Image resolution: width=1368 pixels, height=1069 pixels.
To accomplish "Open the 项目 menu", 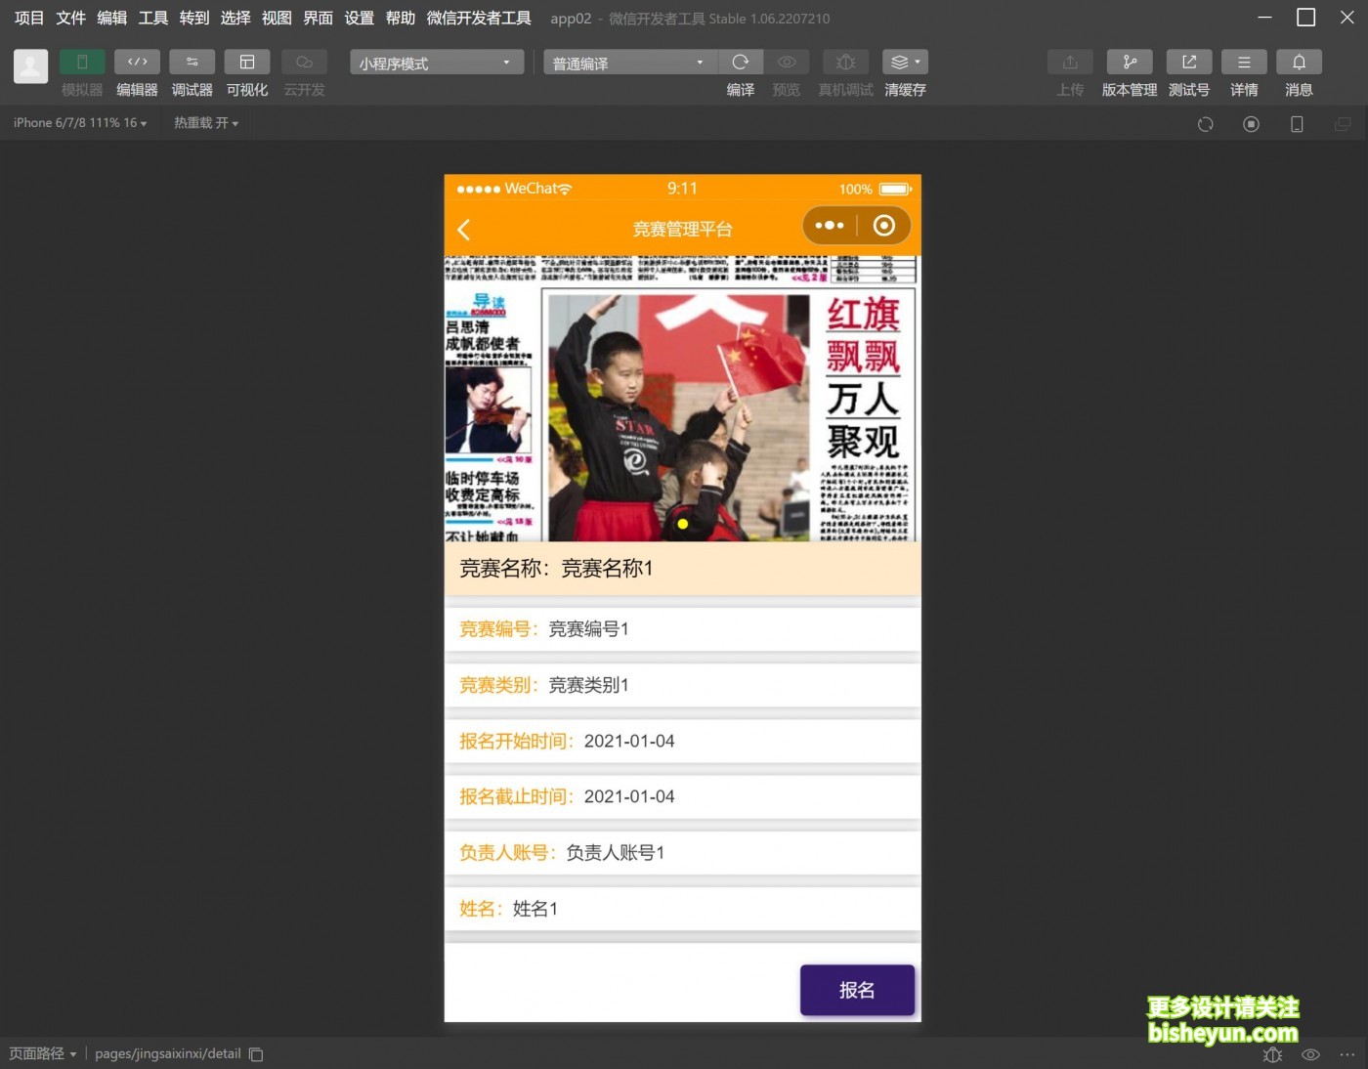I will (29, 18).
